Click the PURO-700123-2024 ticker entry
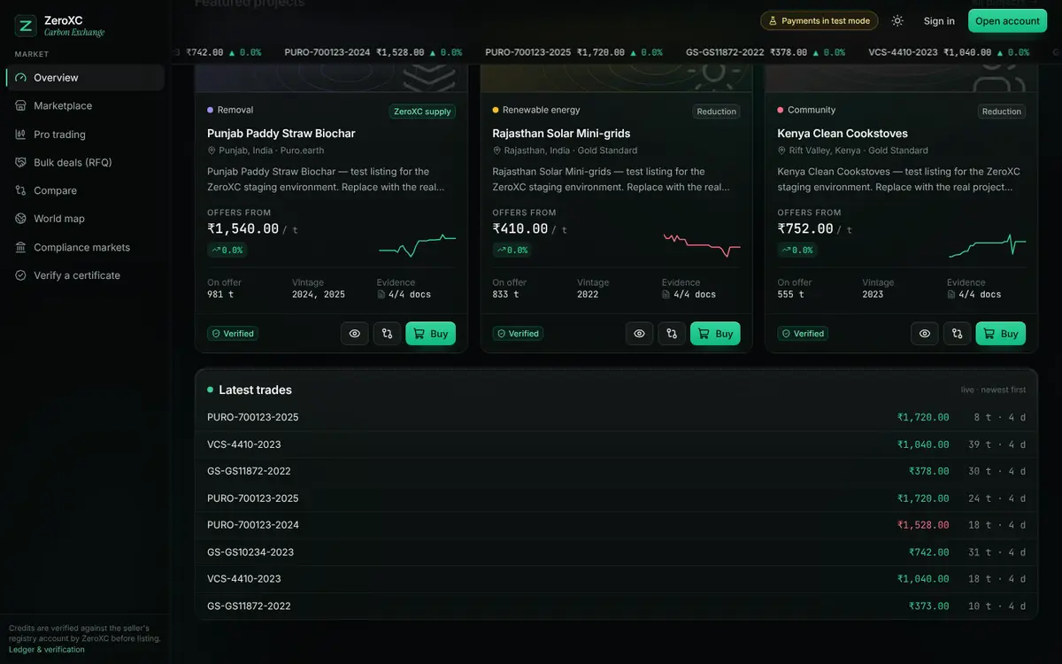 (x=373, y=52)
